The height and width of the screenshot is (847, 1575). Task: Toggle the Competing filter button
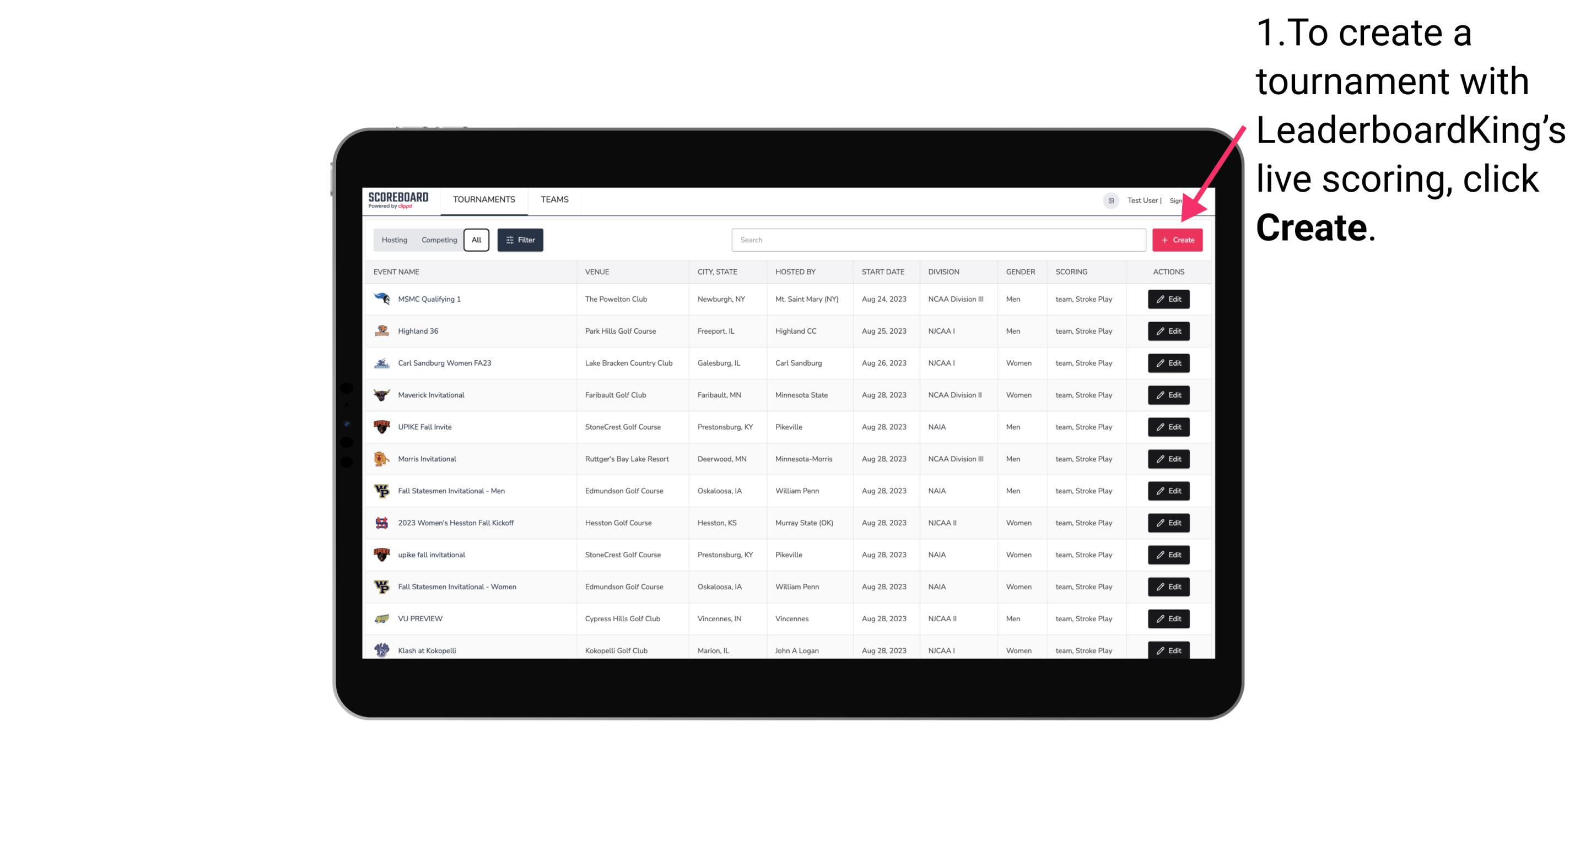pyautogui.click(x=438, y=240)
